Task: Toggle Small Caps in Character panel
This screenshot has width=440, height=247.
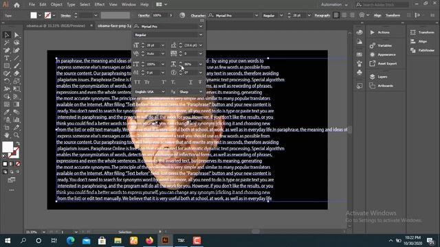Action: coord(146,82)
